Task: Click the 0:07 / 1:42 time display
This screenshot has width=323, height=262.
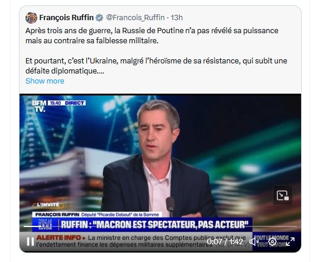Action: coord(225,241)
